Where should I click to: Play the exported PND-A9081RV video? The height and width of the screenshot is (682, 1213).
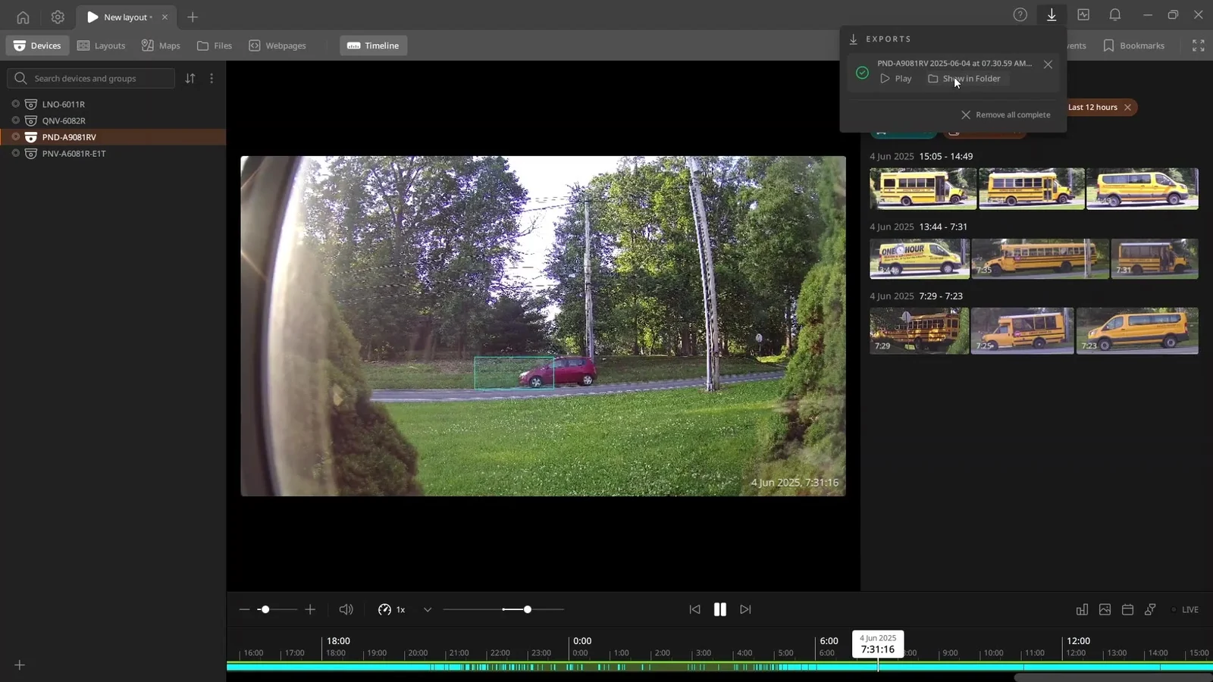pos(896,79)
